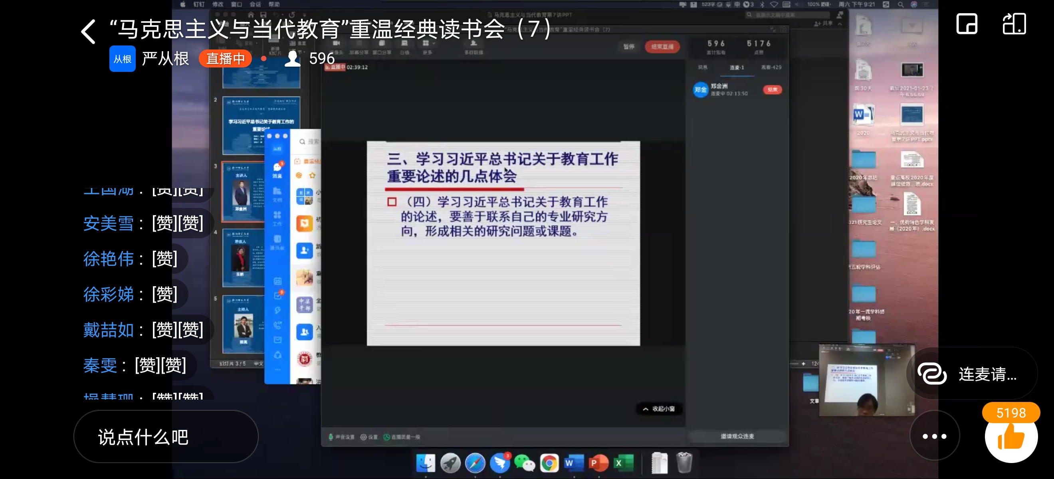1054x479 pixels.
Task: Tap the rotate screen orientation icon
Action: click(1014, 24)
